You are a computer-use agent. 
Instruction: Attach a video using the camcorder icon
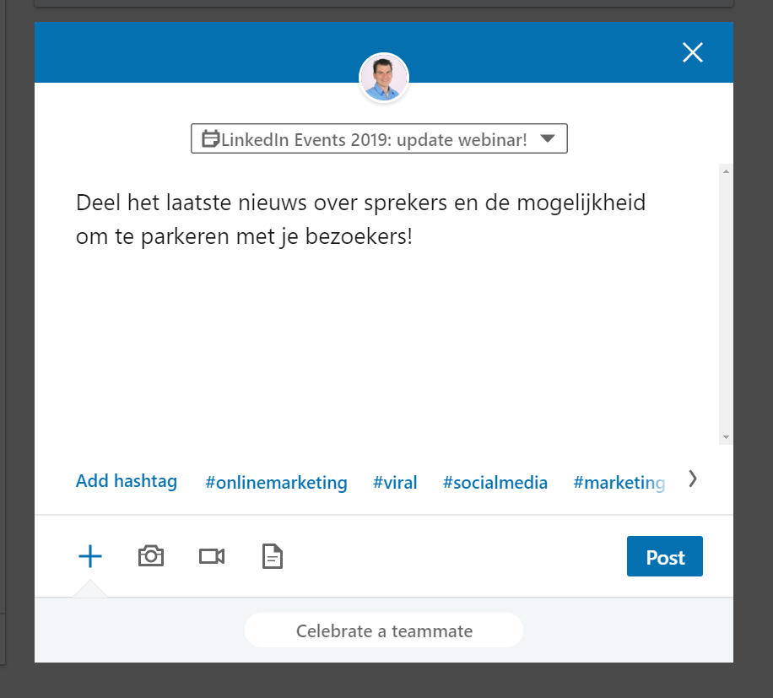pyautogui.click(x=212, y=556)
